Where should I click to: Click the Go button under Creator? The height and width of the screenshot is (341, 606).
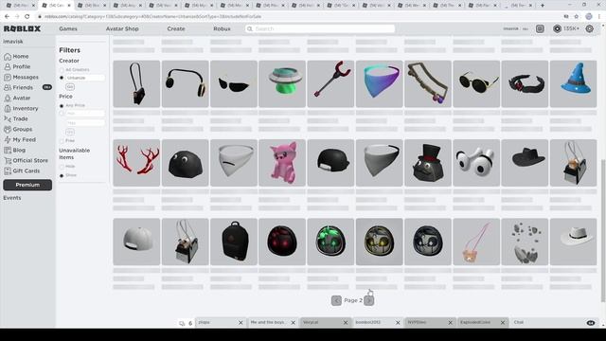click(70, 87)
